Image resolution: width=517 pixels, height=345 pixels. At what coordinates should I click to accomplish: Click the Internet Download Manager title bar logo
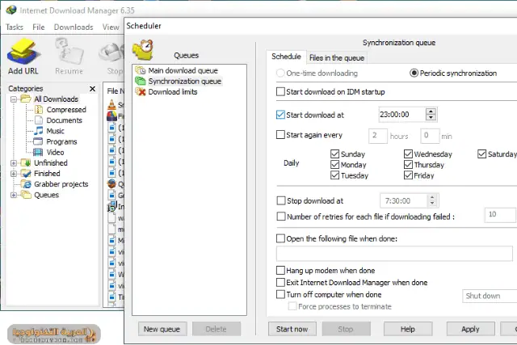click(x=11, y=10)
